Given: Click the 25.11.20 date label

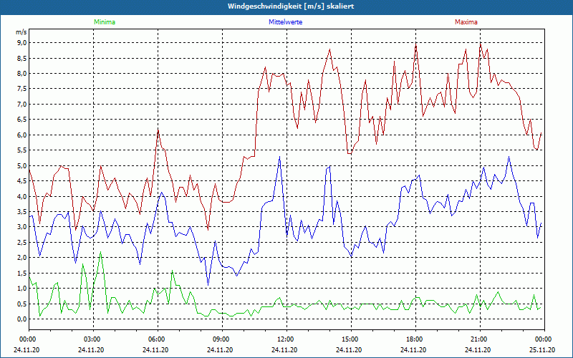Looking at the screenshot, I should pos(542,349).
